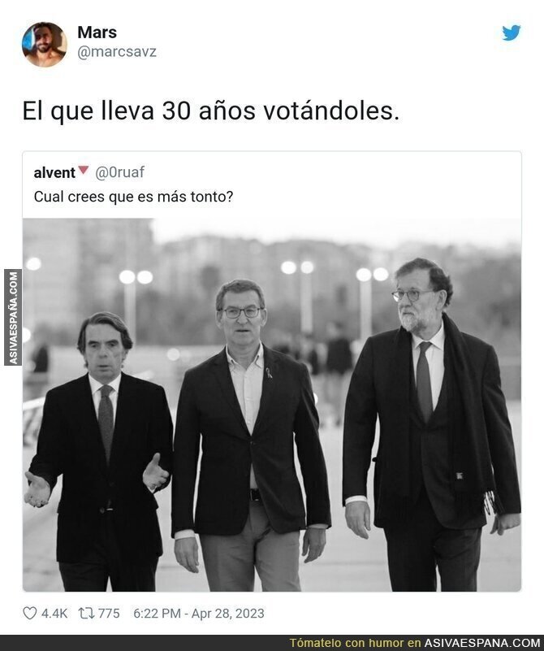This screenshot has width=544, height=651.
Task: Click the red triangle badge beside alvent
Action: 84,170
